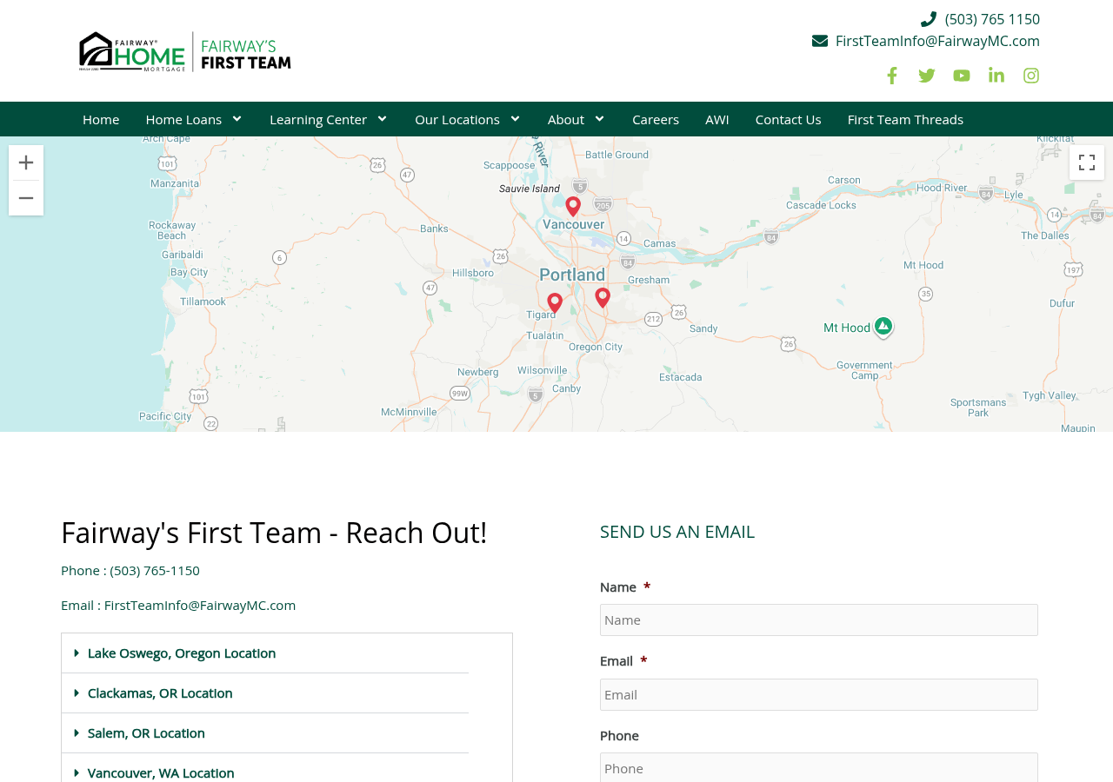The image size is (1113, 782).
Task: Click (503) 765-1150 under Reach Out
Action: [155, 571]
